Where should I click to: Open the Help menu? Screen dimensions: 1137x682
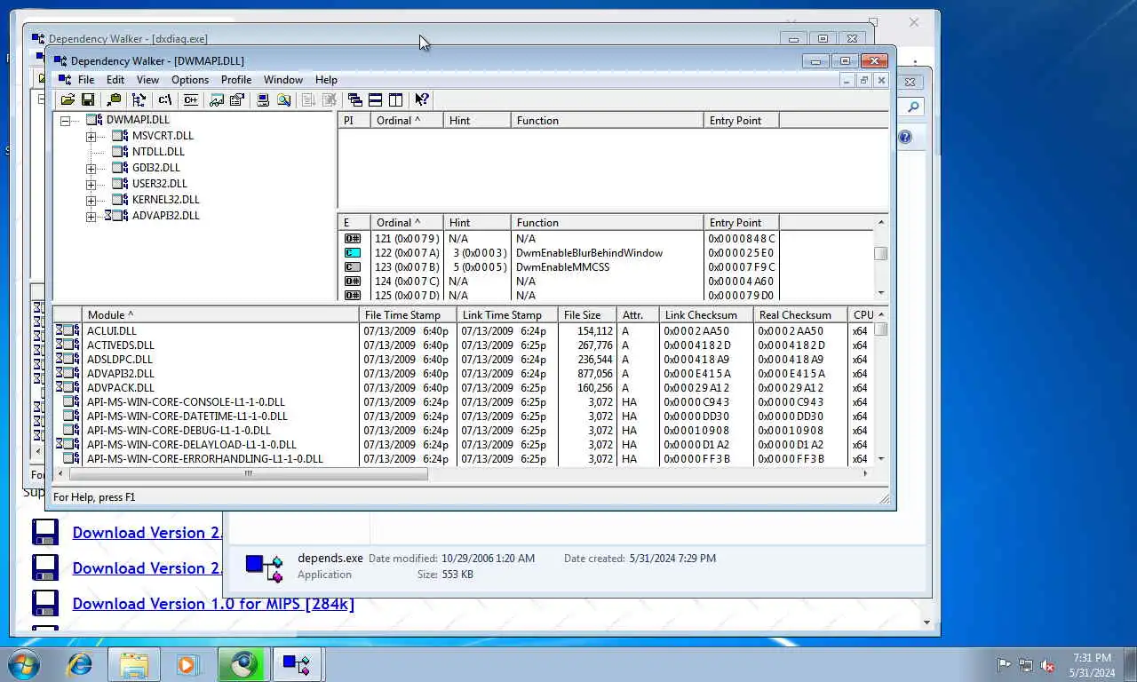(326, 80)
